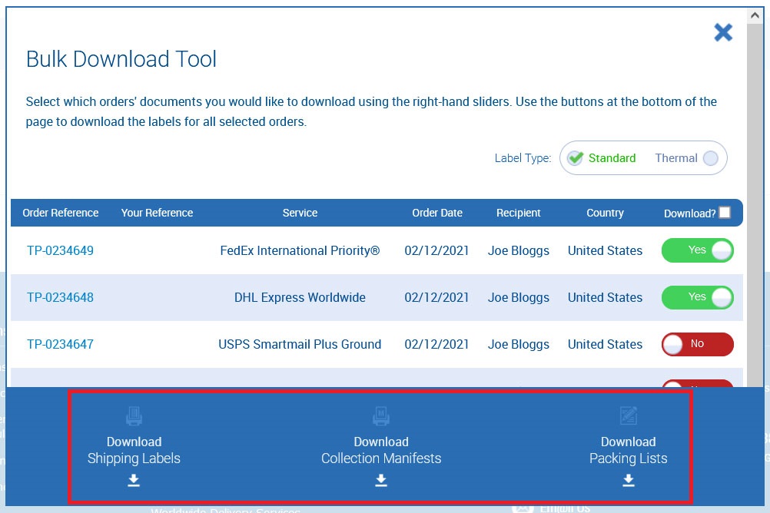This screenshot has width=770, height=513.
Task: Click the Service column header
Action: tap(300, 213)
